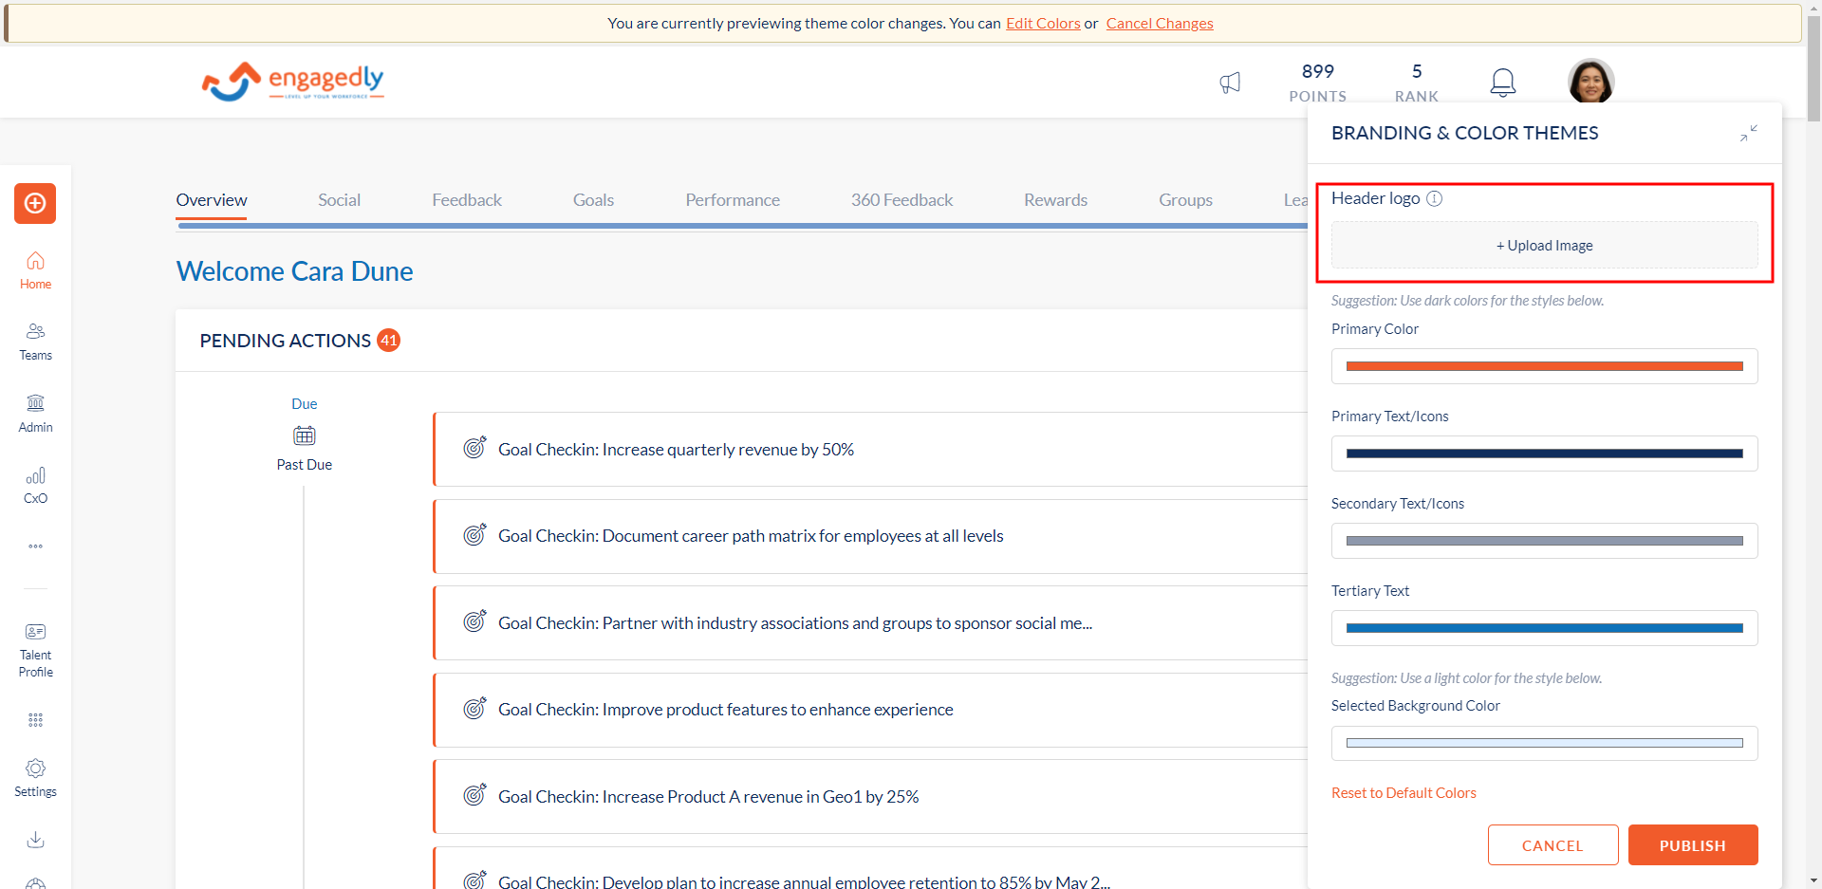
Task: Open the Selected Background Color swatch
Action: pyautogui.click(x=1545, y=743)
